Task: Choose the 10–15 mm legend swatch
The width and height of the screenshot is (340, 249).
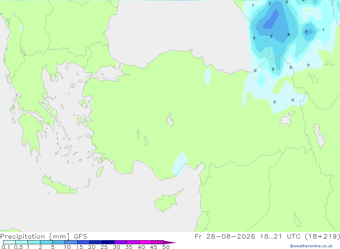Action: (71, 242)
